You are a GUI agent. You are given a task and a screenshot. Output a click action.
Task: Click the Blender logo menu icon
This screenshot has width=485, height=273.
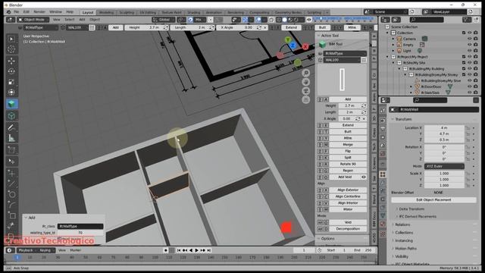pyautogui.click(x=8, y=12)
